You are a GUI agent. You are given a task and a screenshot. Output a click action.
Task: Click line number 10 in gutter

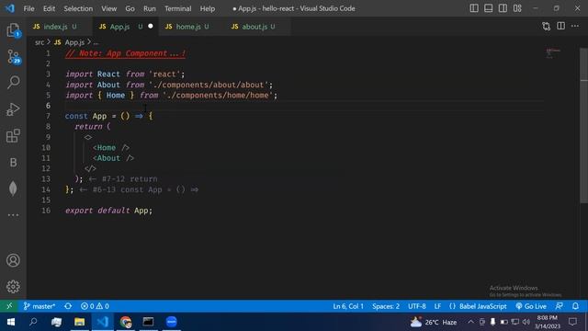pyautogui.click(x=46, y=147)
